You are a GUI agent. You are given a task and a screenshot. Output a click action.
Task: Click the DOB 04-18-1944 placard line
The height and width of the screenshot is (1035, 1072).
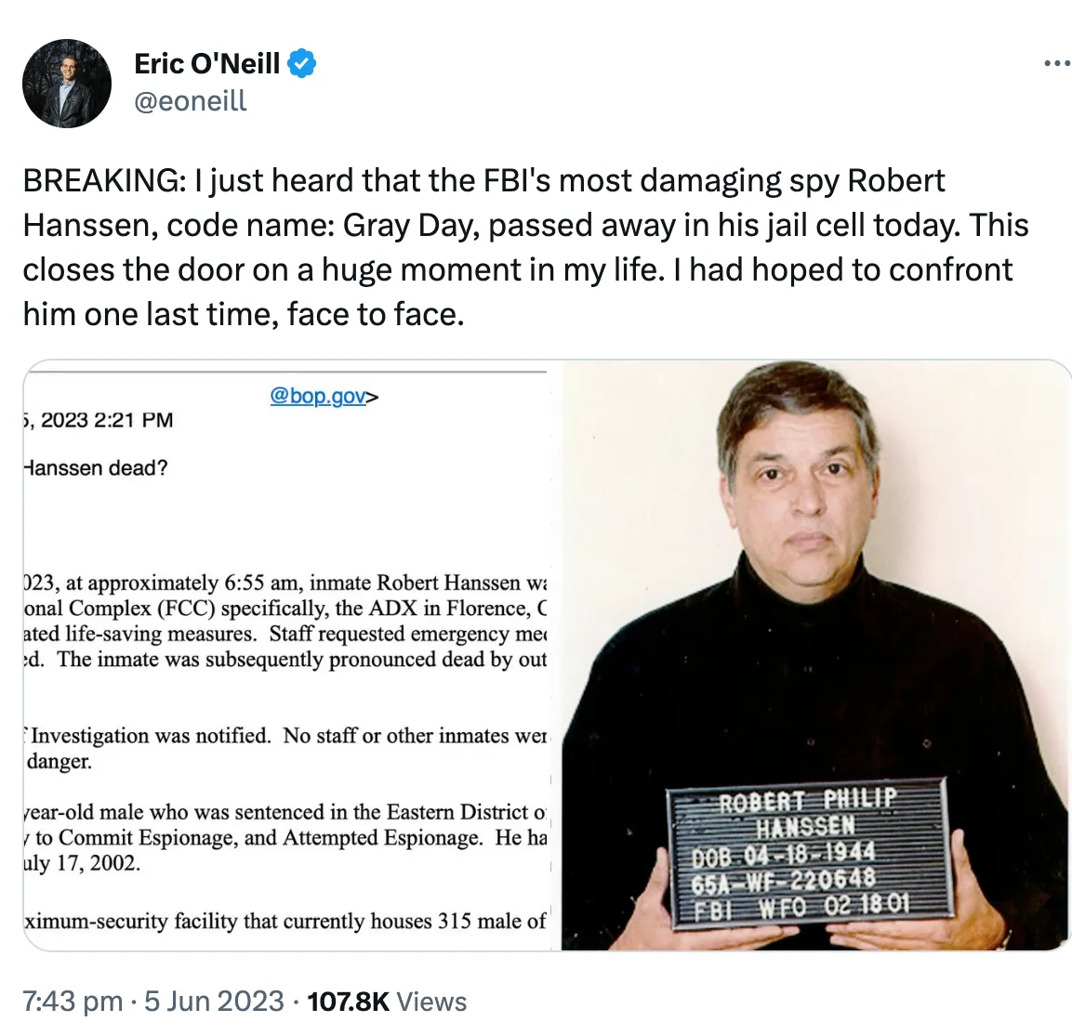783,853
